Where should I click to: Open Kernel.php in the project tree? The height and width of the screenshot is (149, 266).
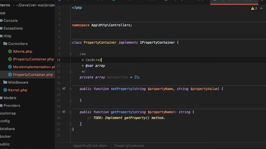tap(17, 90)
